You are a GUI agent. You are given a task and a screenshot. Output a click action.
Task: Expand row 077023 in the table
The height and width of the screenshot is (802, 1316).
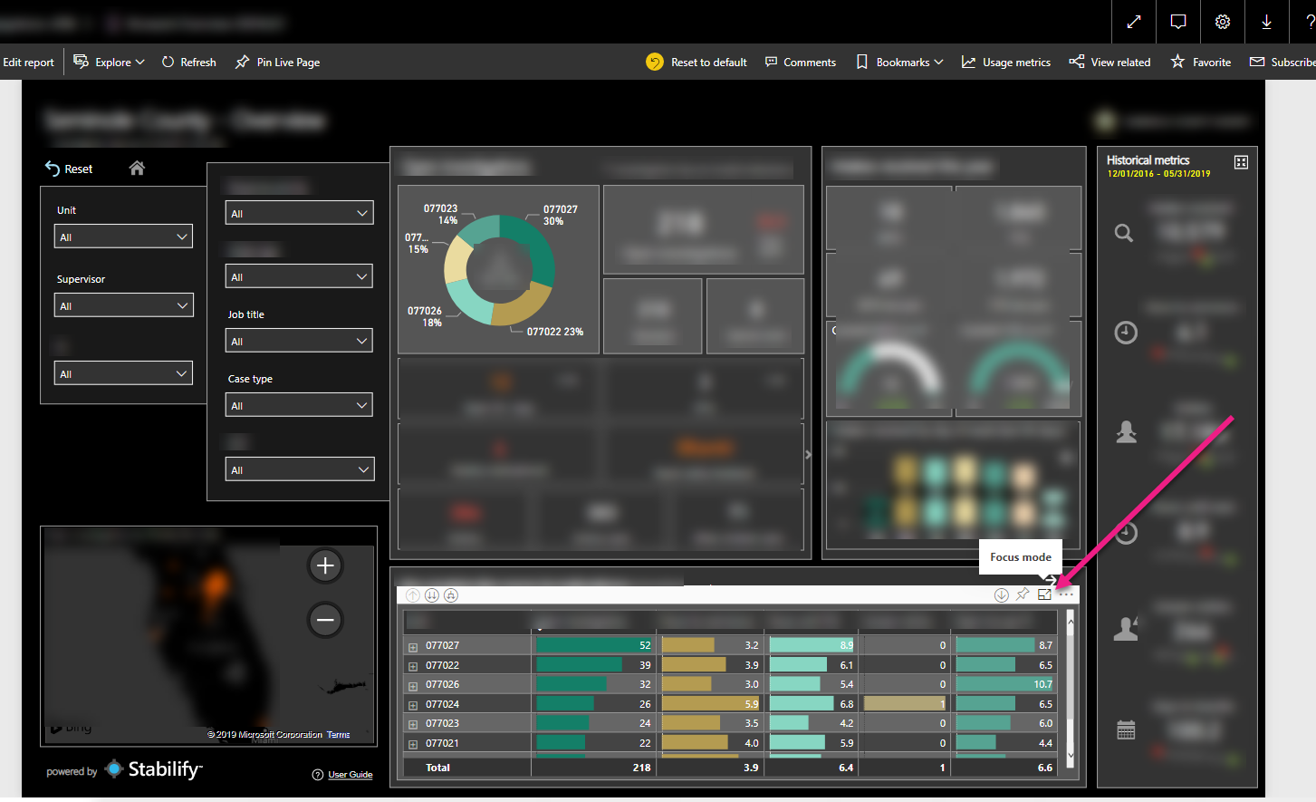[413, 724]
